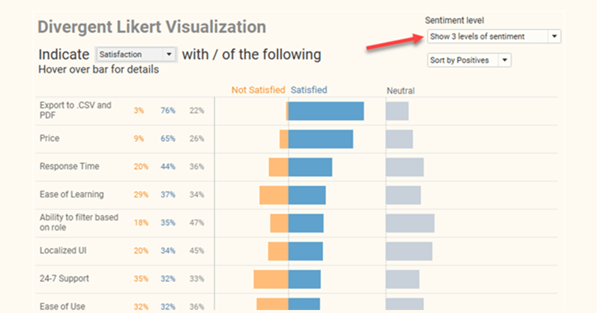Image resolution: width=597 pixels, height=313 pixels.
Task: Click the blue "Satisfied" column header
Action: (x=308, y=90)
